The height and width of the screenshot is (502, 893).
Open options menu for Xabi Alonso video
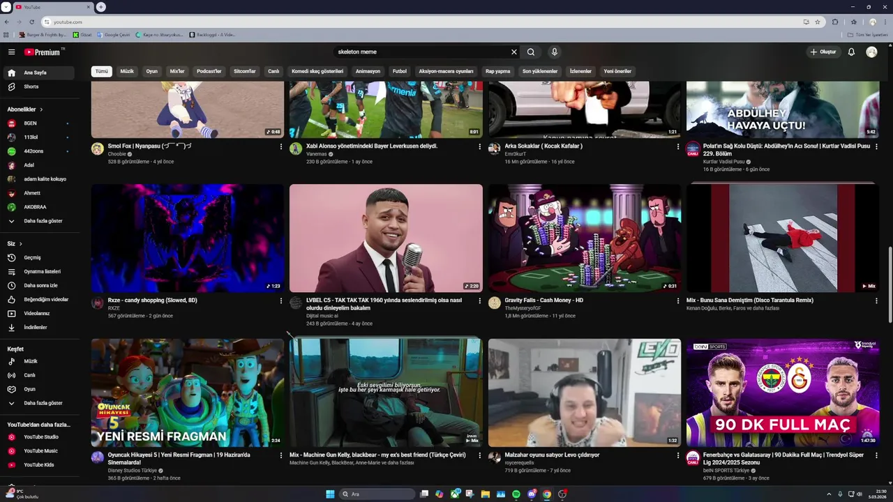click(479, 147)
